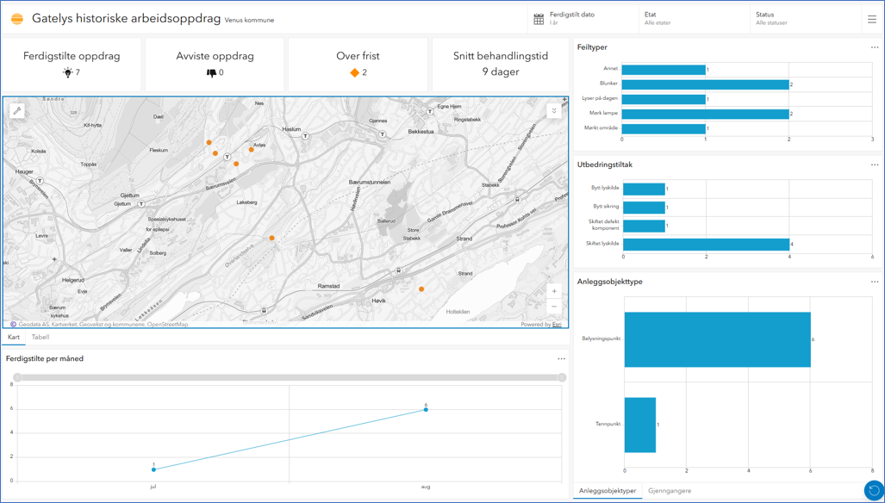Image resolution: width=885 pixels, height=503 pixels.
Task: Click the left handle of time slider
Action: coord(17,377)
